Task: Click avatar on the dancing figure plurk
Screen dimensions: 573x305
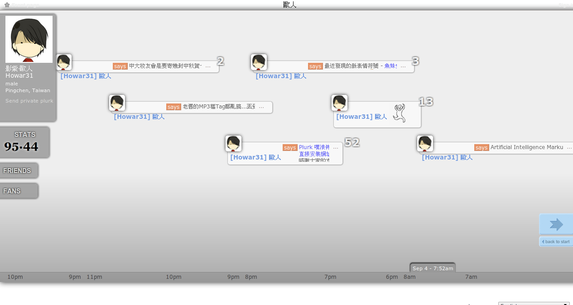Action: (x=339, y=103)
